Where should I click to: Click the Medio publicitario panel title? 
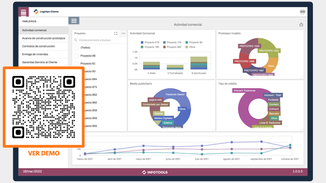click(x=141, y=84)
